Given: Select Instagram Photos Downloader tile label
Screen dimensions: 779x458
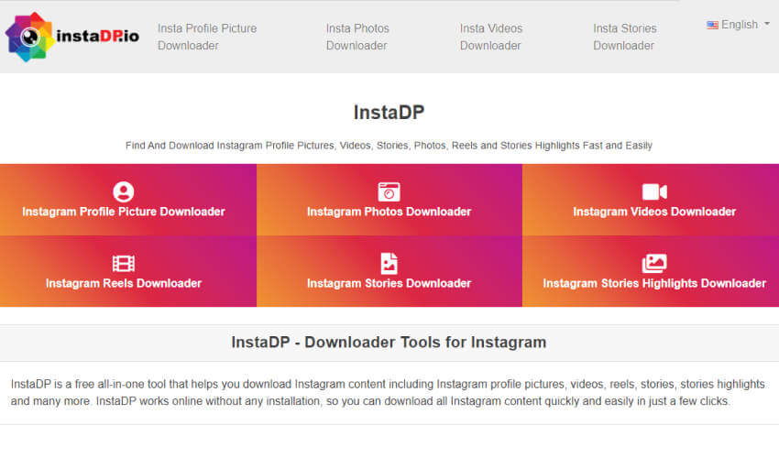Looking at the screenshot, I should point(389,212).
